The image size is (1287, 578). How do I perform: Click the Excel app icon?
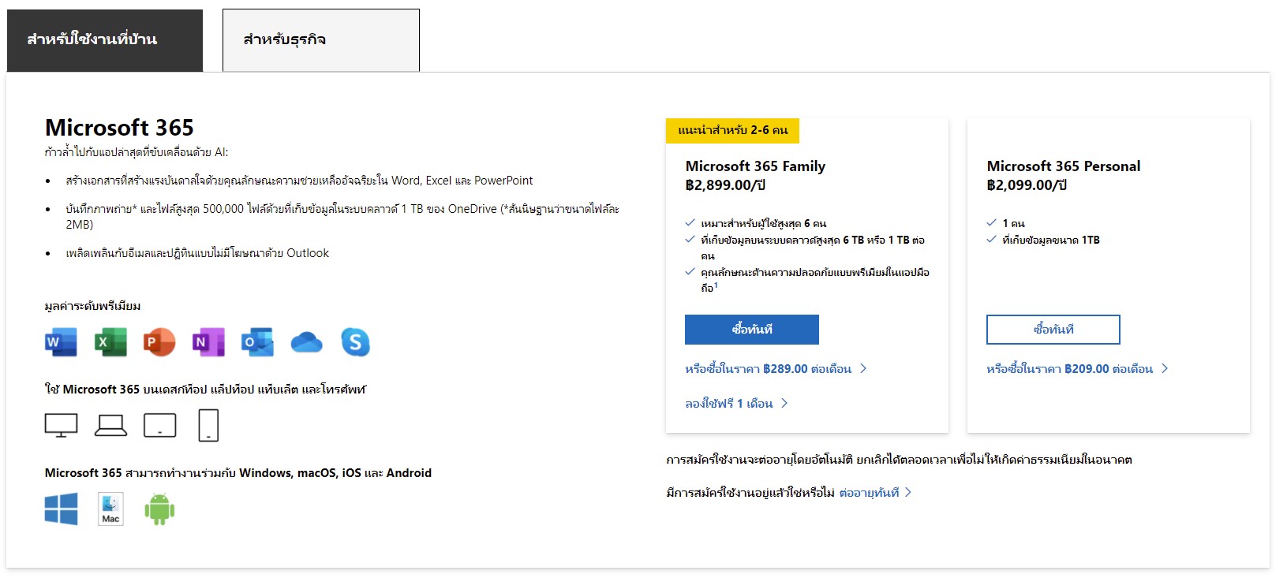tap(110, 342)
